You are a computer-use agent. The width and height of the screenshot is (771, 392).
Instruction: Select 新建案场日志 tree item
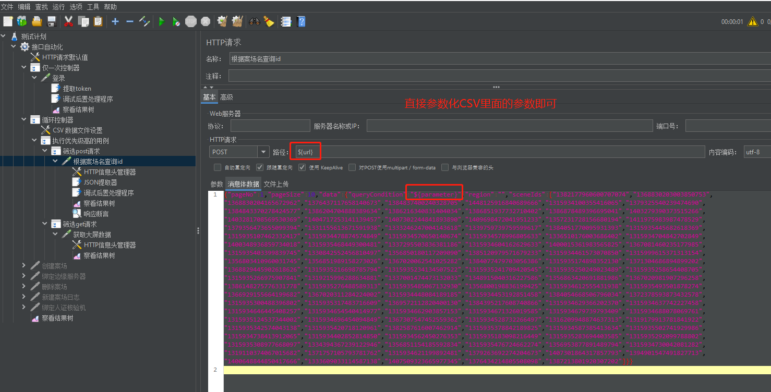pyautogui.click(x=61, y=297)
